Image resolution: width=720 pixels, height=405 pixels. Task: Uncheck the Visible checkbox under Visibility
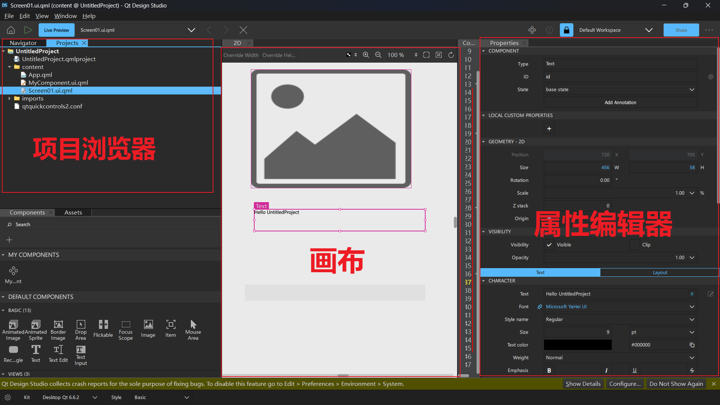pyautogui.click(x=549, y=244)
